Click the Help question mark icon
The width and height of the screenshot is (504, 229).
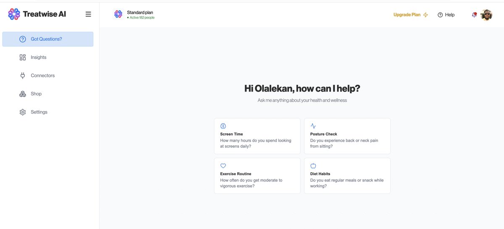click(440, 15)
